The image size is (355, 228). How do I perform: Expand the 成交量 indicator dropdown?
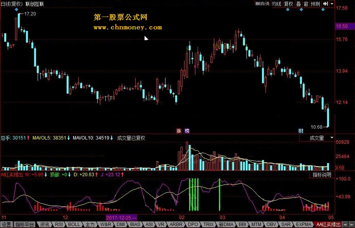click(x=332, y=138)
